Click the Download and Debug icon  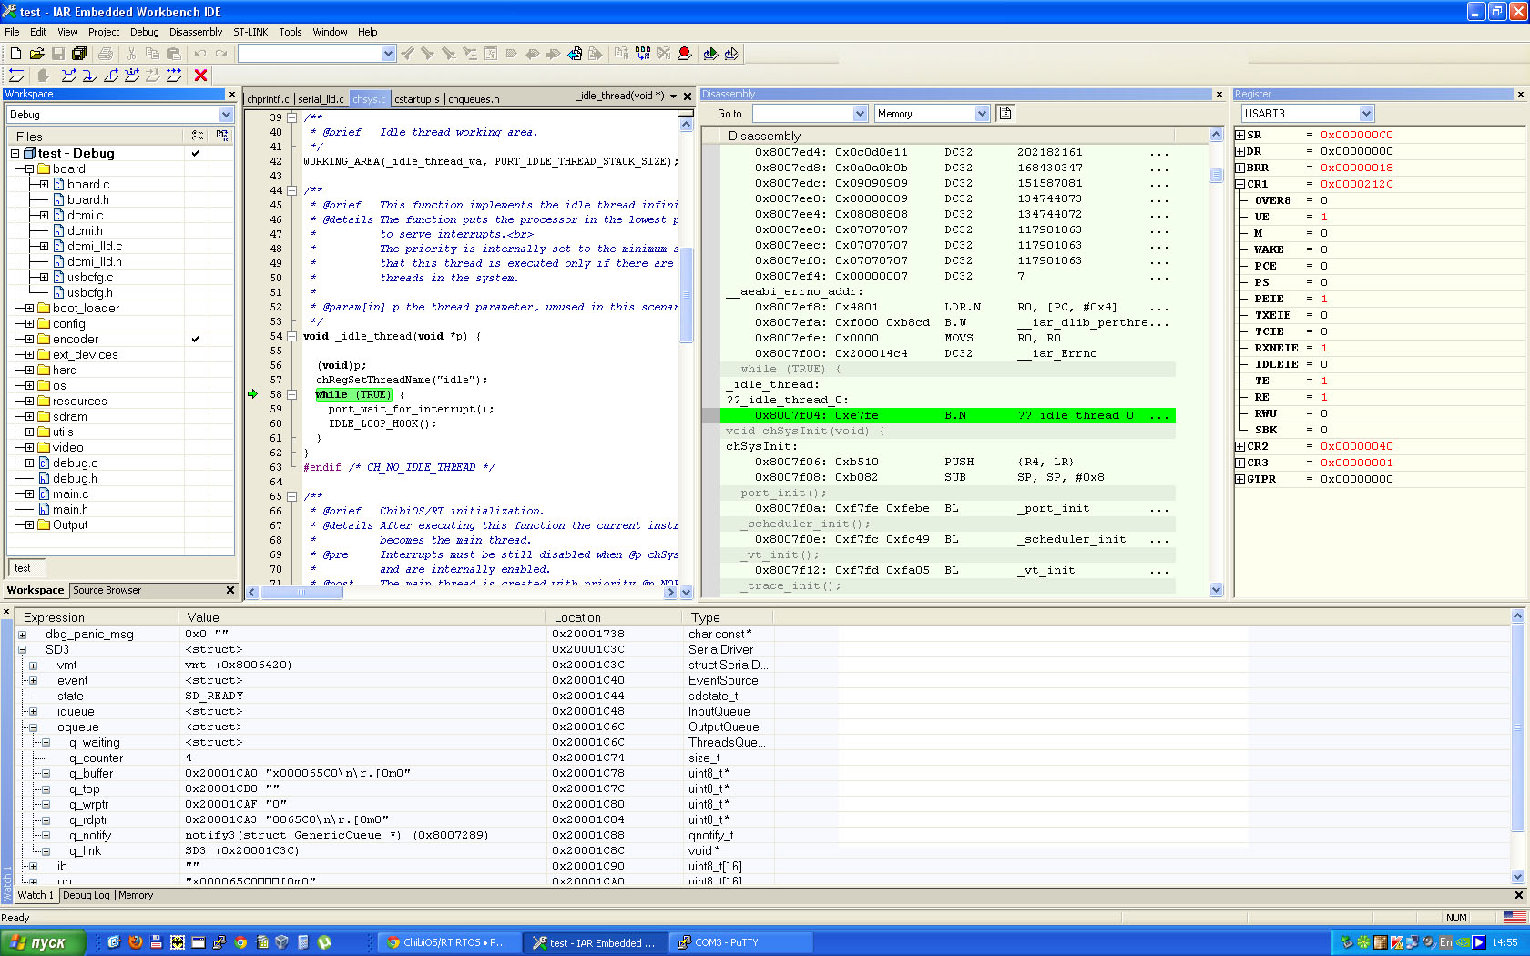pyautogui.click(x=710, y=54)
